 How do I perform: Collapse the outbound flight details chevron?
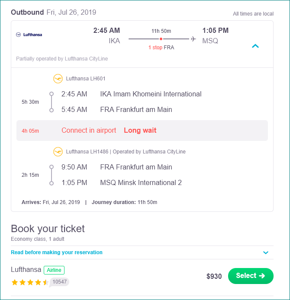tap(255, 46)
